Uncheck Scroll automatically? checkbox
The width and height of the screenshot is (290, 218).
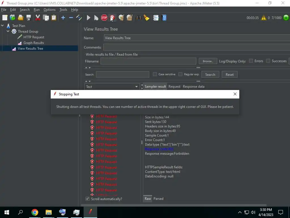click(88, 199)
